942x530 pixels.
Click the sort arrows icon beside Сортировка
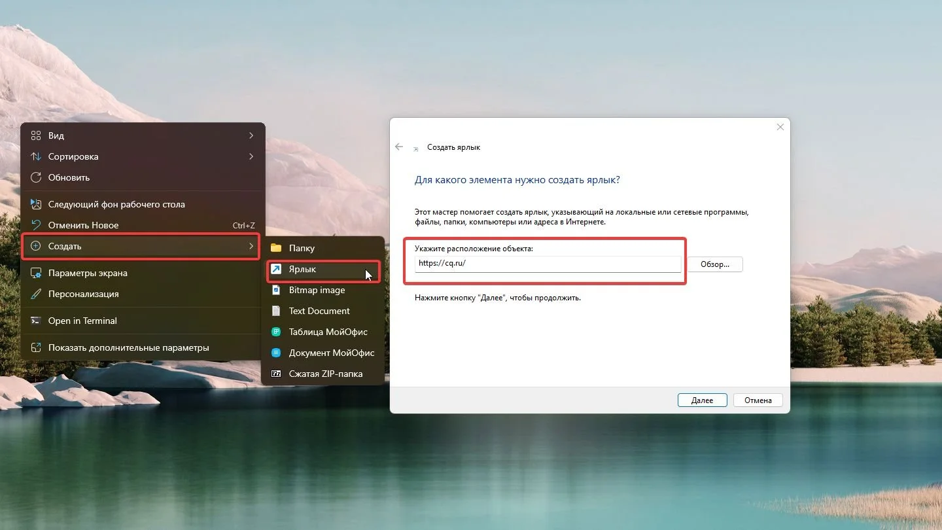[x=36, y=156]
